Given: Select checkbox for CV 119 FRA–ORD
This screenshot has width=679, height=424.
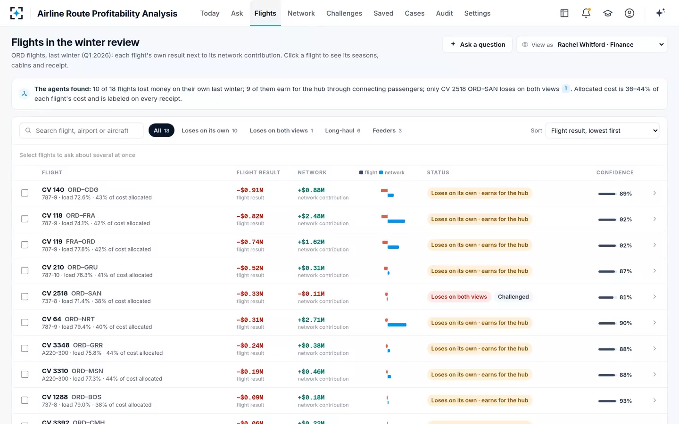Looking at the screenshot, I should coord(25,245).
